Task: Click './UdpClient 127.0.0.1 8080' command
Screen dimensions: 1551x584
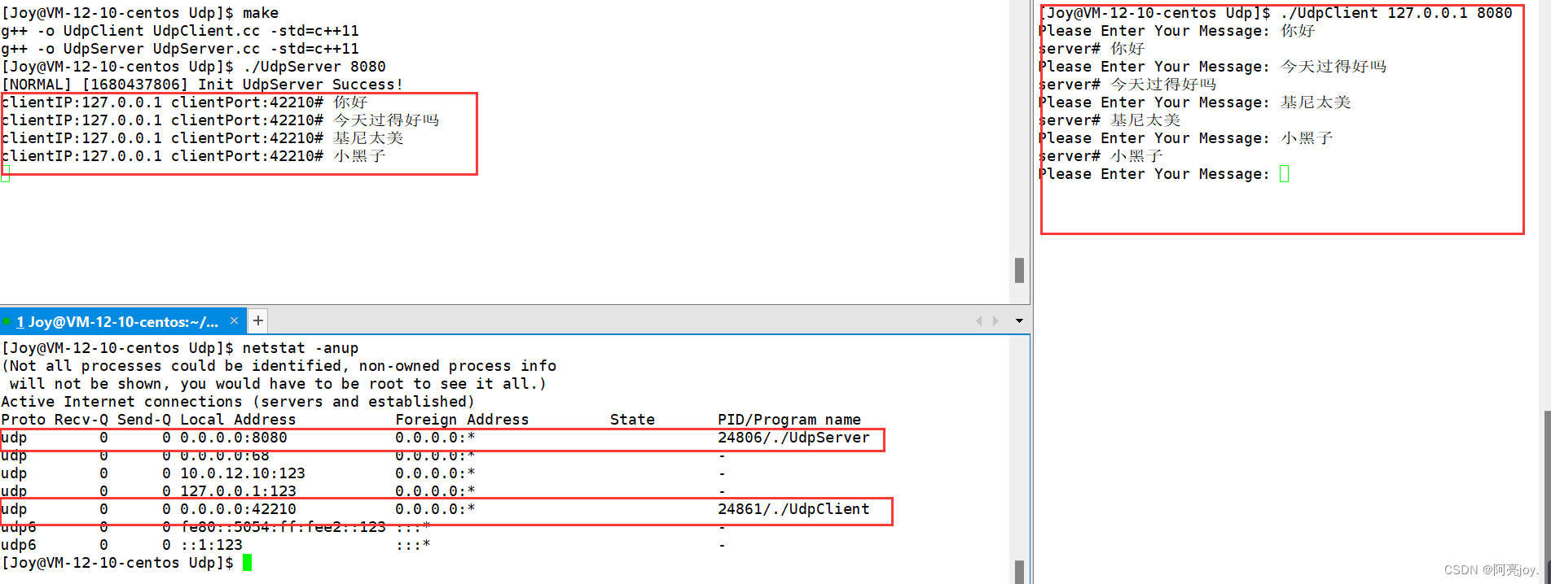Action: [1396, 13]
